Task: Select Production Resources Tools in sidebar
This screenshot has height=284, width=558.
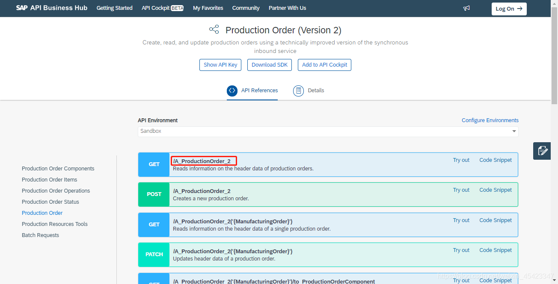Action: point(54,224)
